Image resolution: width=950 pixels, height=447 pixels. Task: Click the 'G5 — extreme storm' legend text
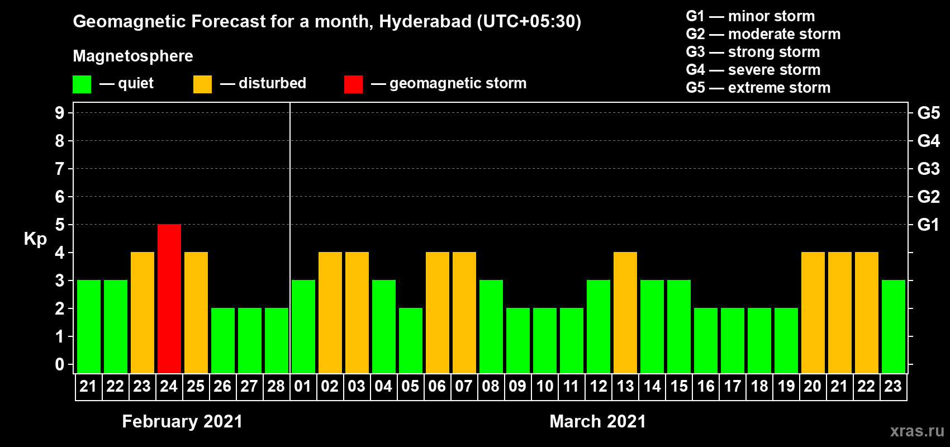(x=758, y=88)
